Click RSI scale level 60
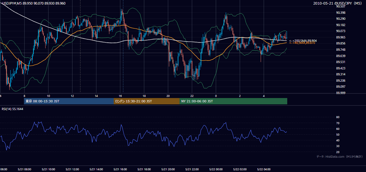 tap(338, 129)
